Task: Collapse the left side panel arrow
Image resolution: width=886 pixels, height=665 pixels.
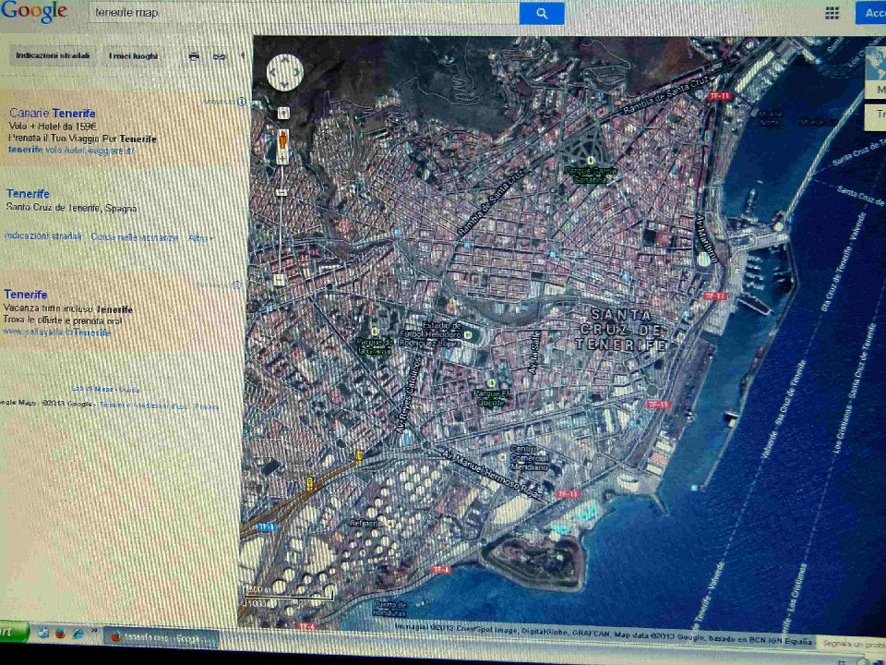Action: (243, 55)
